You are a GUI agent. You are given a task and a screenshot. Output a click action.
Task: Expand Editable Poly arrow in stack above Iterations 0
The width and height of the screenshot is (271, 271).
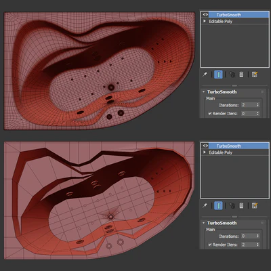[x=205, y=152]
